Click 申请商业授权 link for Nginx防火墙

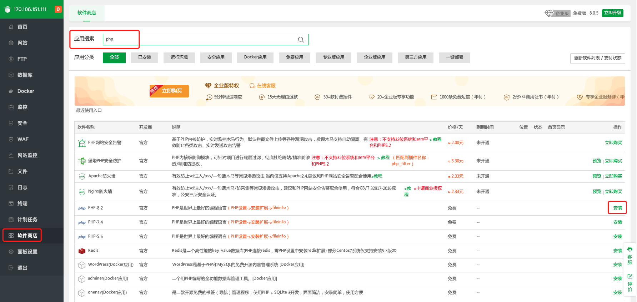click(x=428, y=188)
